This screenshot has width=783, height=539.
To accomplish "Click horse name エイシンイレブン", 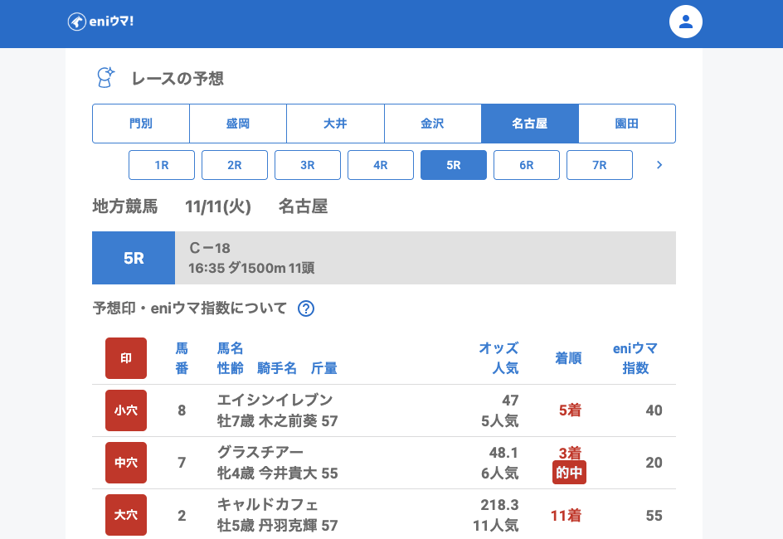I will [275, 400].
